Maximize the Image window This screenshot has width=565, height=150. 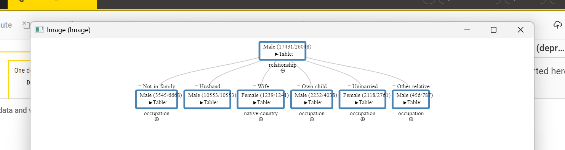click(493, 30)
